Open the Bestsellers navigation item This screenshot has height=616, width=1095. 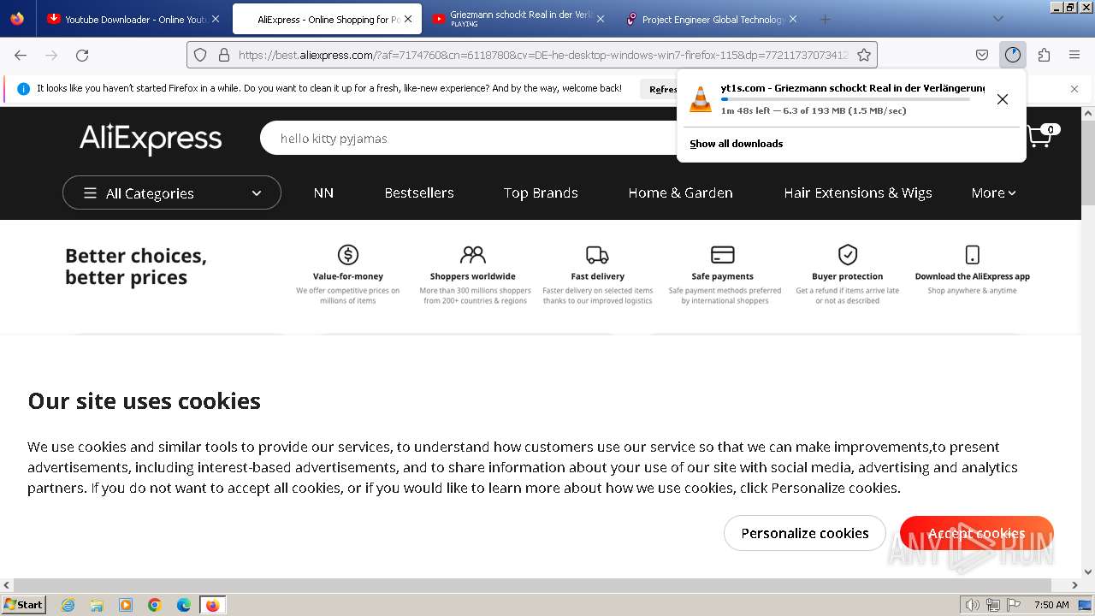[419, 192]
